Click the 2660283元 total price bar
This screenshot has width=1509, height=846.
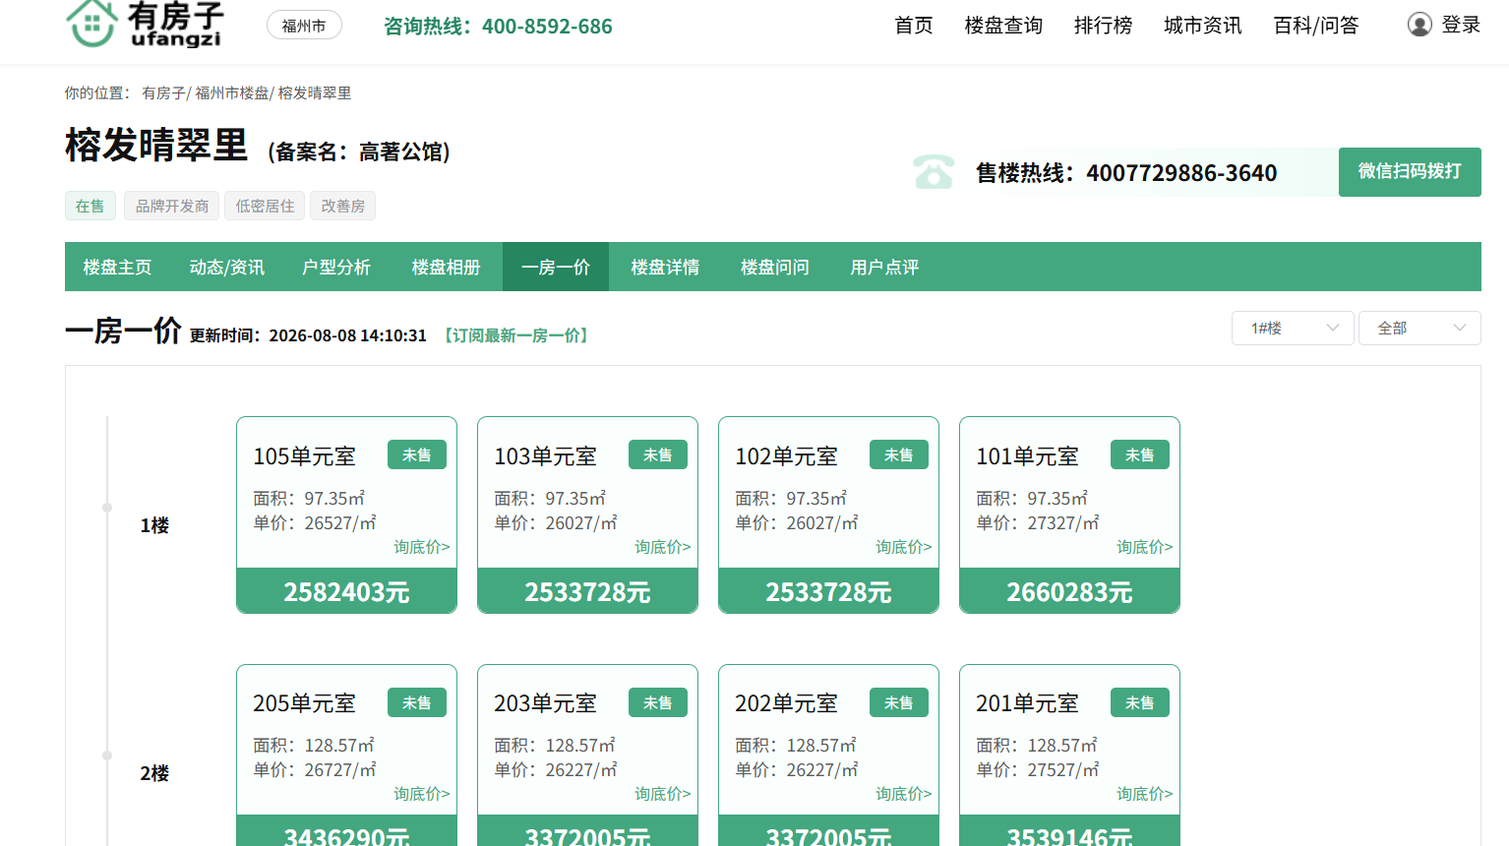point(1070,591)
